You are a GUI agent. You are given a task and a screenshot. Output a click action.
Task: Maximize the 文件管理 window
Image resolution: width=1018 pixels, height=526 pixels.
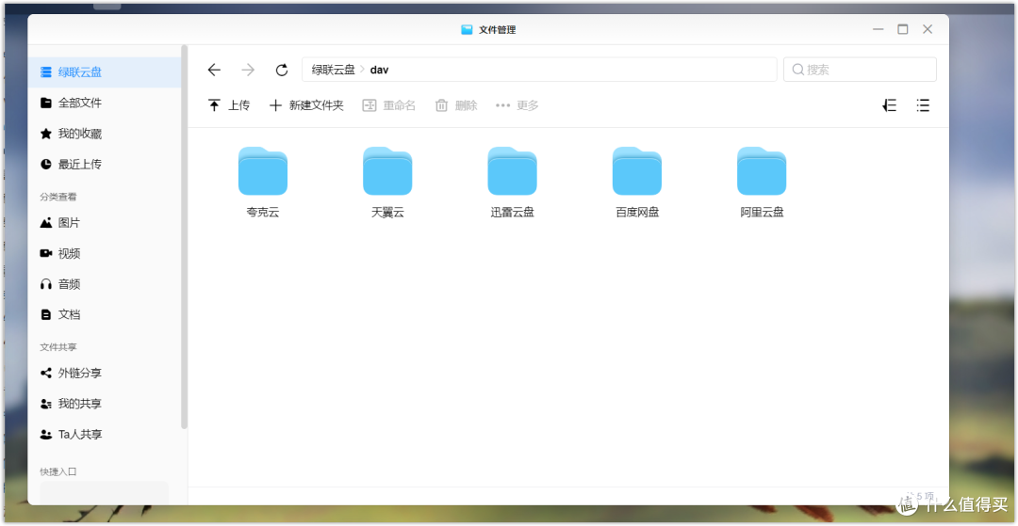tap(903, 30)
